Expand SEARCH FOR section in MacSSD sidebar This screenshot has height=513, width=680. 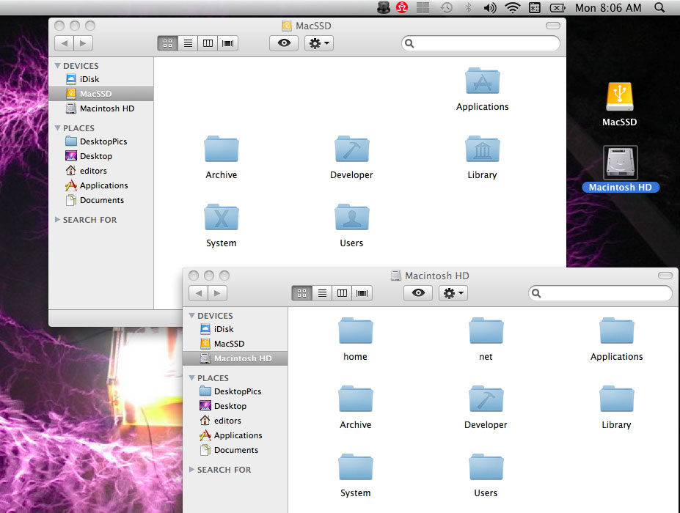[57, 220]
